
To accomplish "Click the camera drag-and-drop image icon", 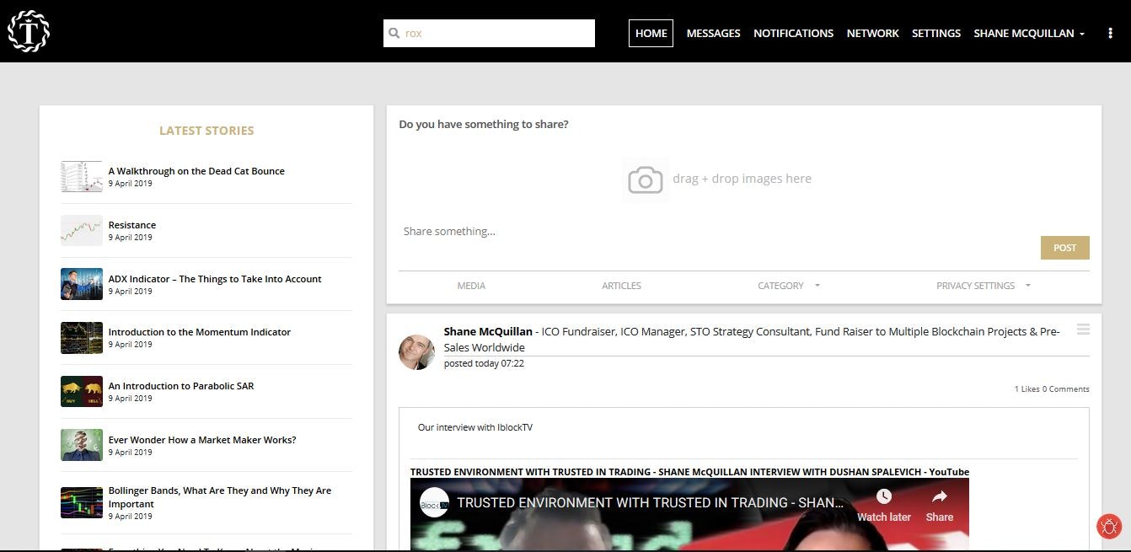I will click(x=645, y=180).
